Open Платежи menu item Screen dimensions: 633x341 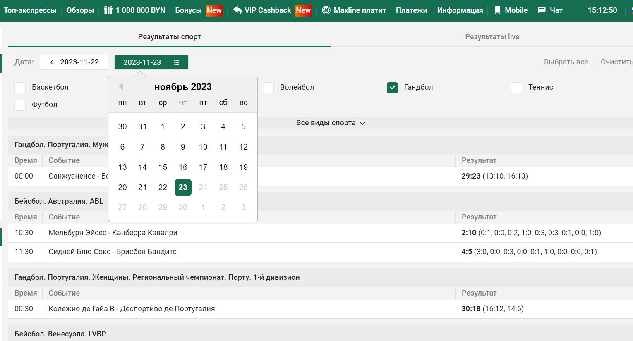pos(411,10)
